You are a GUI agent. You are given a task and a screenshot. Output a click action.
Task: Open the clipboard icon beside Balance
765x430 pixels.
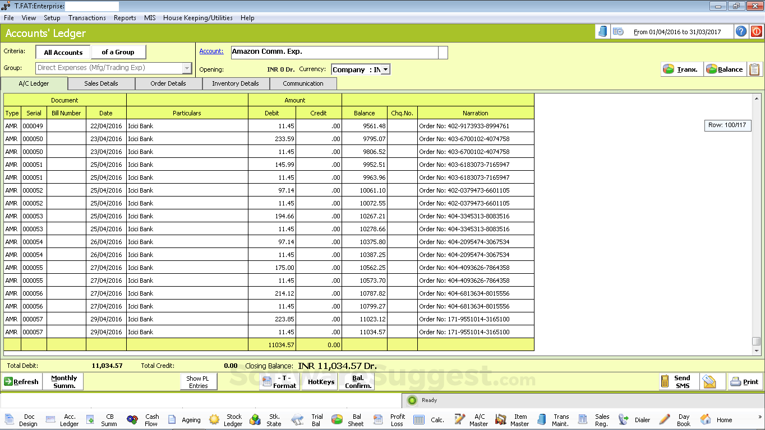pos(755,69)
